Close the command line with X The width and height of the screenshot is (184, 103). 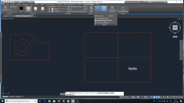(x=62, y=94)
